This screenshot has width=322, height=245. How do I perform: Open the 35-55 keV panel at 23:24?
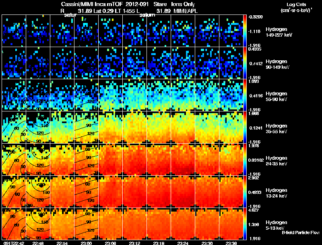pyautogui.click(x=183, y=127)
